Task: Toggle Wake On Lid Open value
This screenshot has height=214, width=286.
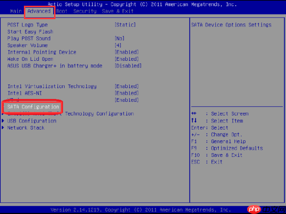Action: [x=127, y=59]
